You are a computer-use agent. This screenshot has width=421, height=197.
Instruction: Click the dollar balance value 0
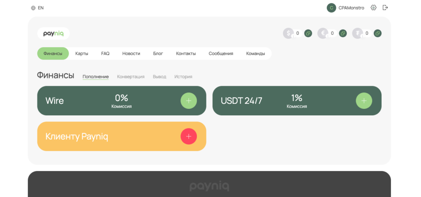pyautogui.click(x=298, y=34)
